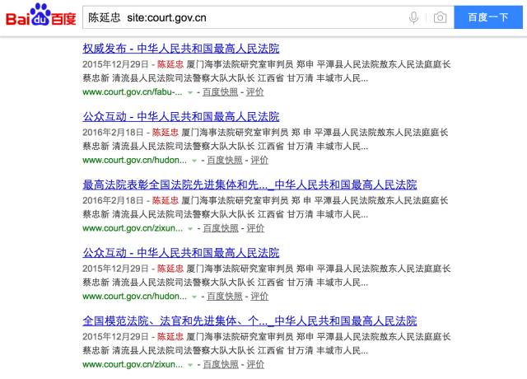
Task: Open the 全国模范法院、法官和先进集体 result link
Action: [x=250, y=321]
